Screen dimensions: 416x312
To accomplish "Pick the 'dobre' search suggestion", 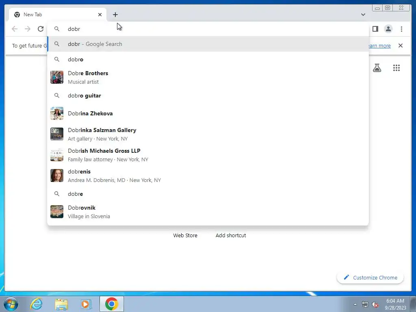I will pos(208,194).
